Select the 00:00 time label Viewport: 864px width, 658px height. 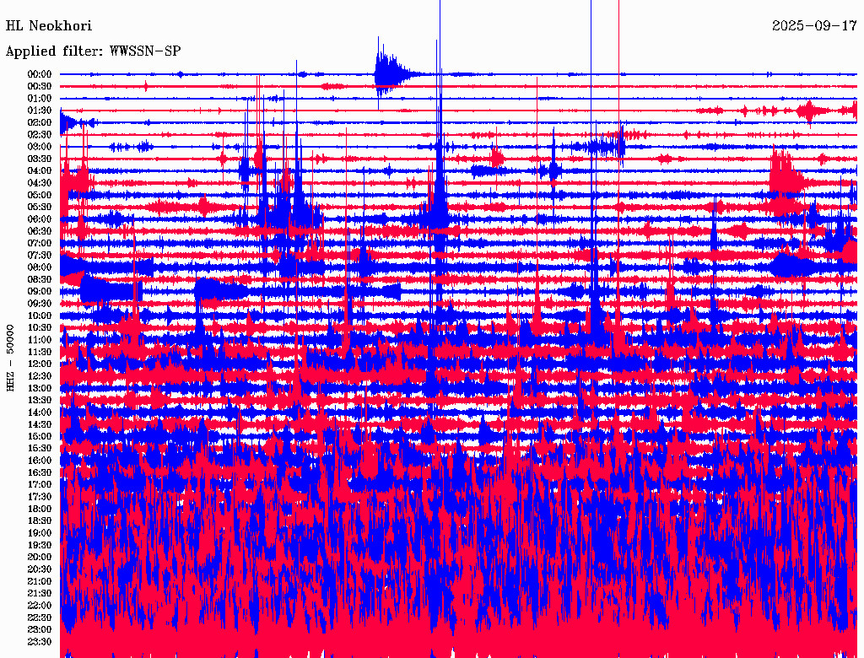pyautogui.click(x=40, y=74)
